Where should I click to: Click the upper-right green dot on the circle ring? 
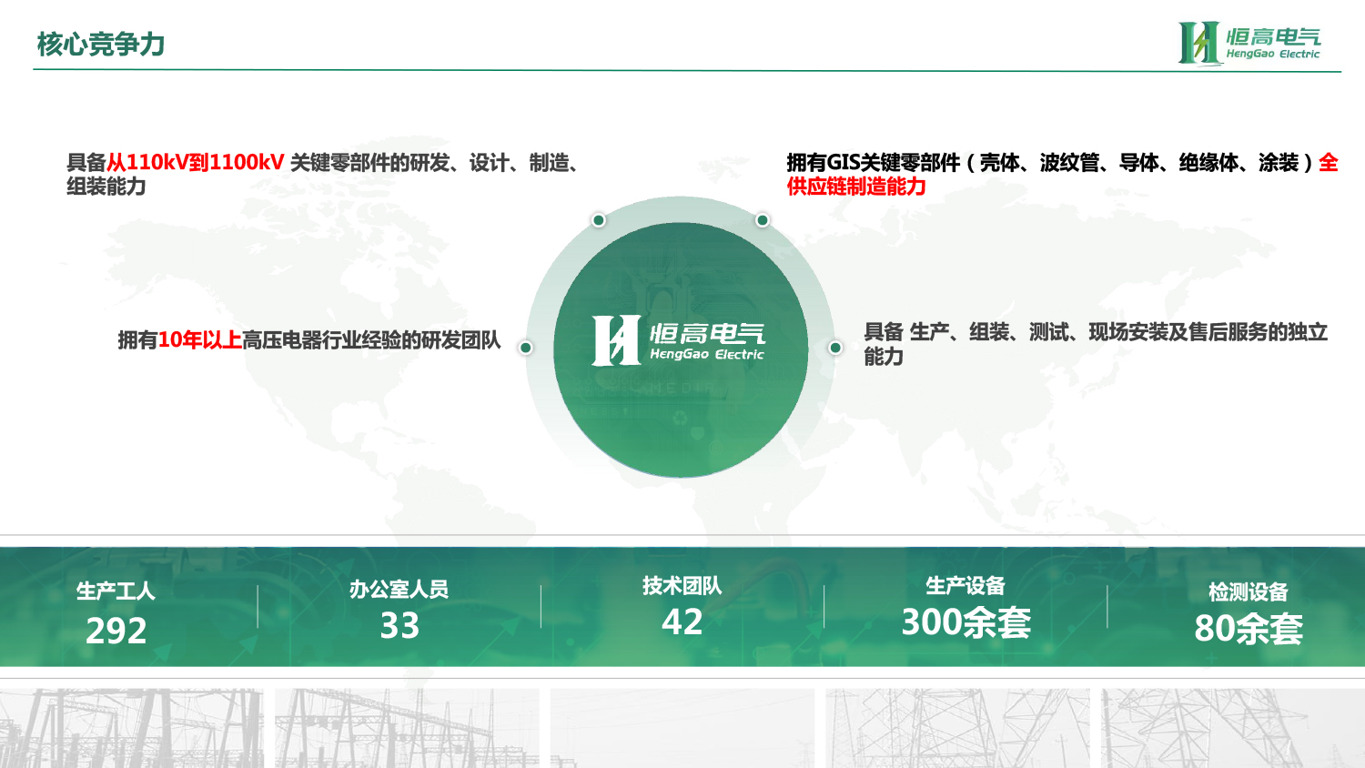point(763,220)
